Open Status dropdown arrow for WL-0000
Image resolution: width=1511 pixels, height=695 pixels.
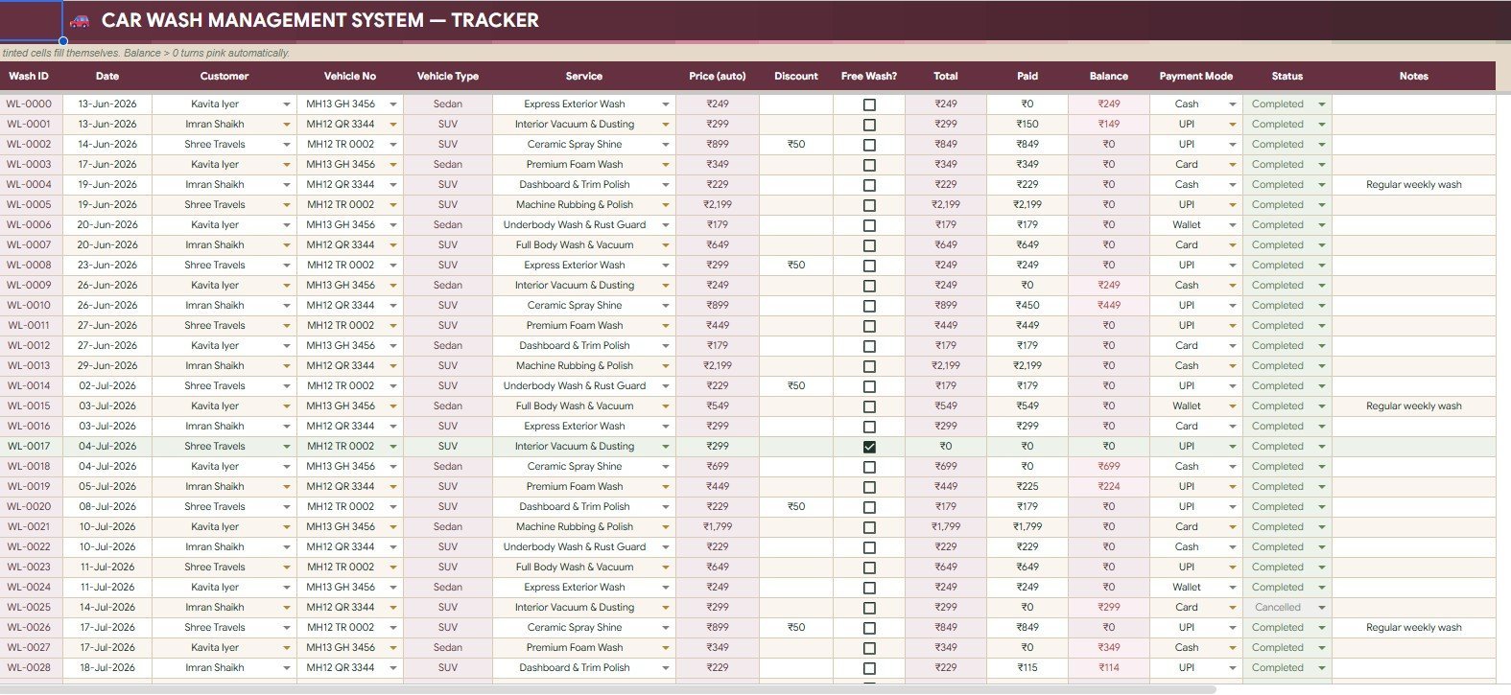1322,104
